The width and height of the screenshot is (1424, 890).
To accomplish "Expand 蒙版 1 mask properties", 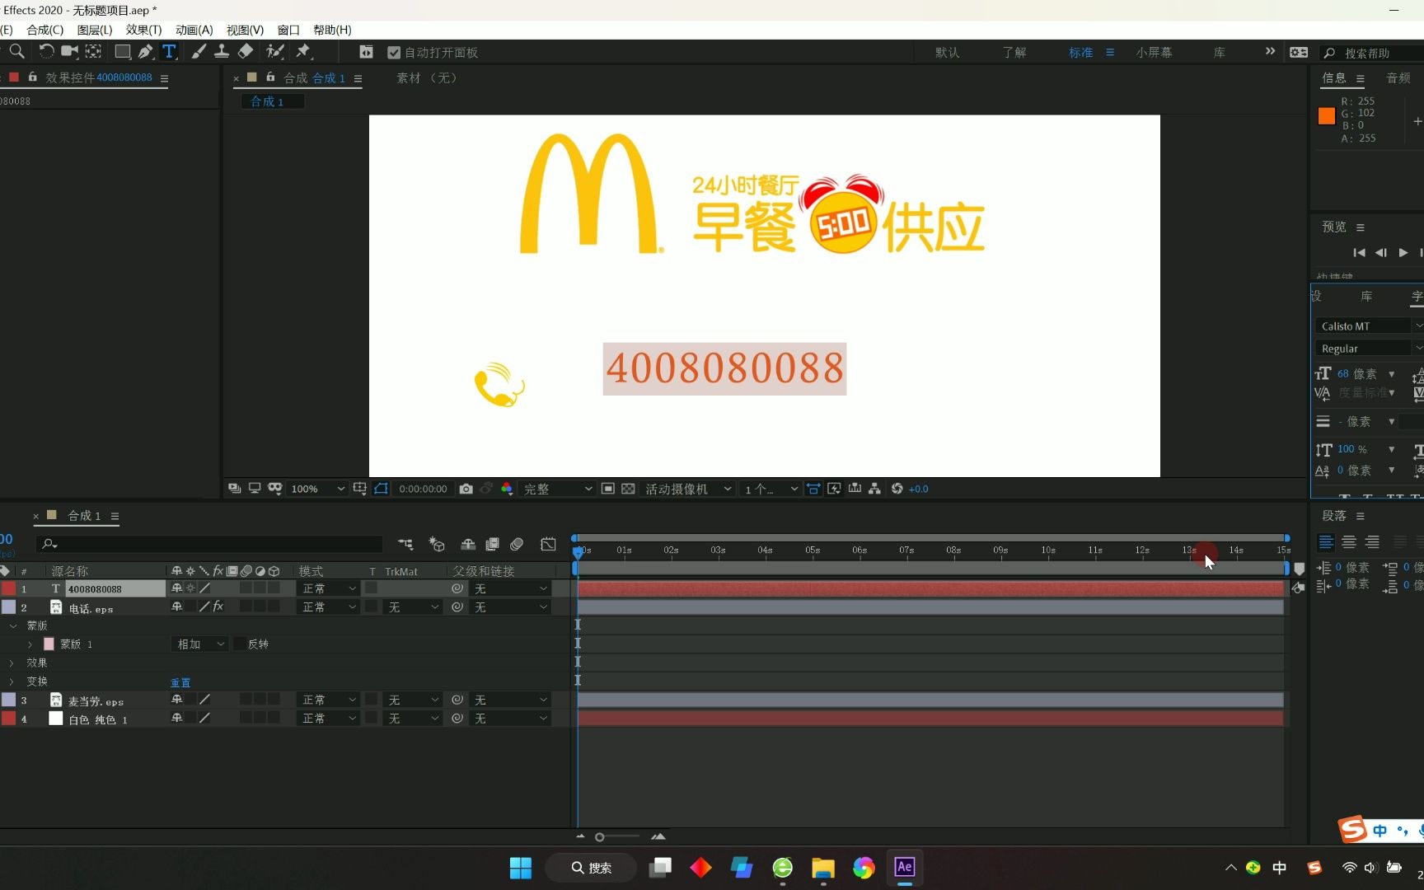I will [x=30, y=644].
